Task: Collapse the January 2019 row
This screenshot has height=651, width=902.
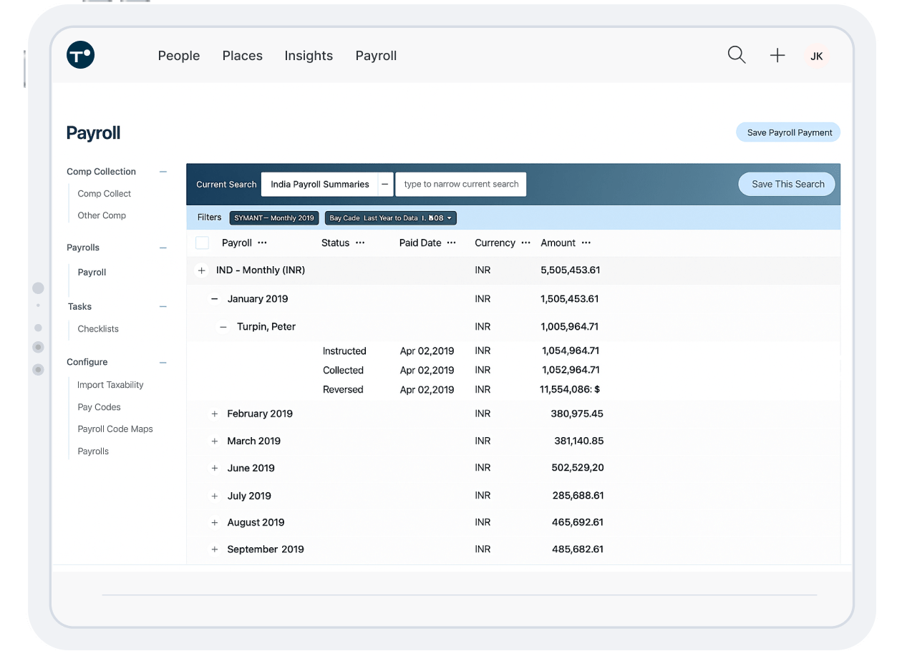Action: (215, 299)
